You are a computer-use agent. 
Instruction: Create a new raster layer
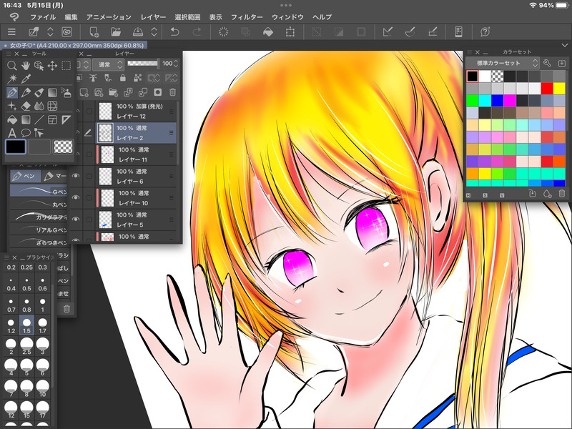coord(84,93)
